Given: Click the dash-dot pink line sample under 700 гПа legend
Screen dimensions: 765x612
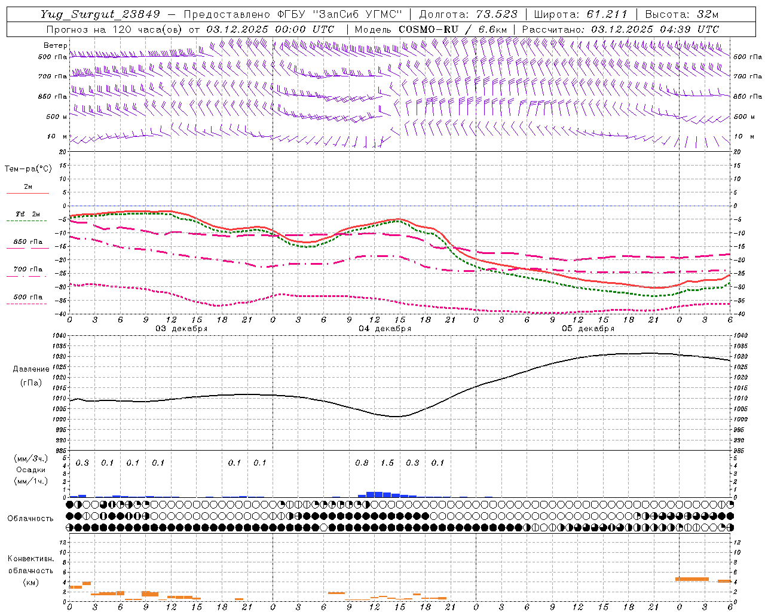Looking at the screenshot, I should pyautogui.click(x=26, y=276).
